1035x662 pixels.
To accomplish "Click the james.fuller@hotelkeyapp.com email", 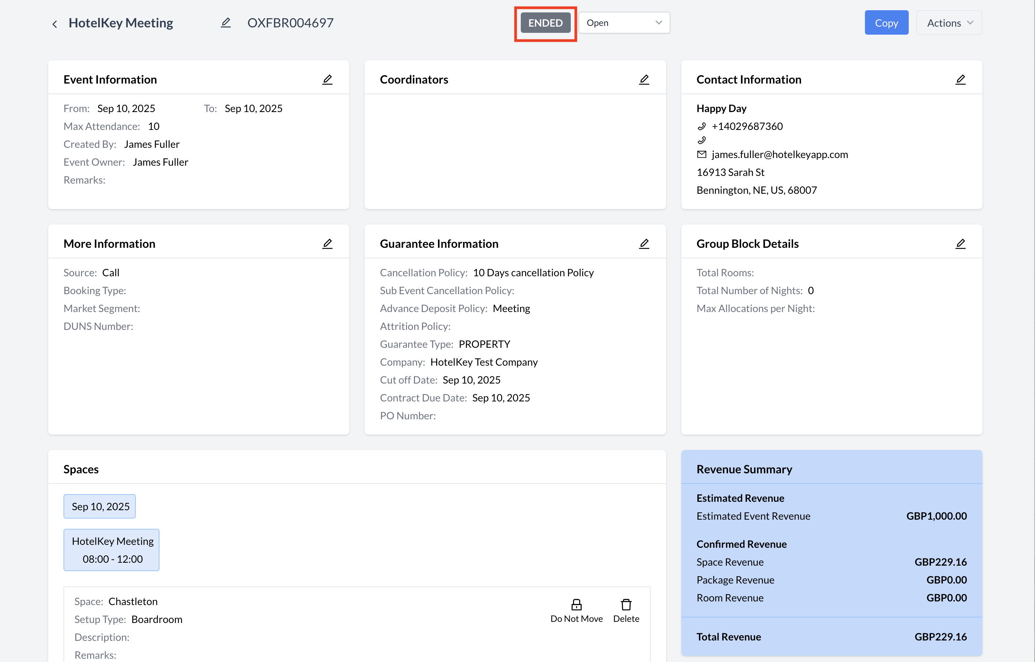I will 779,154.
